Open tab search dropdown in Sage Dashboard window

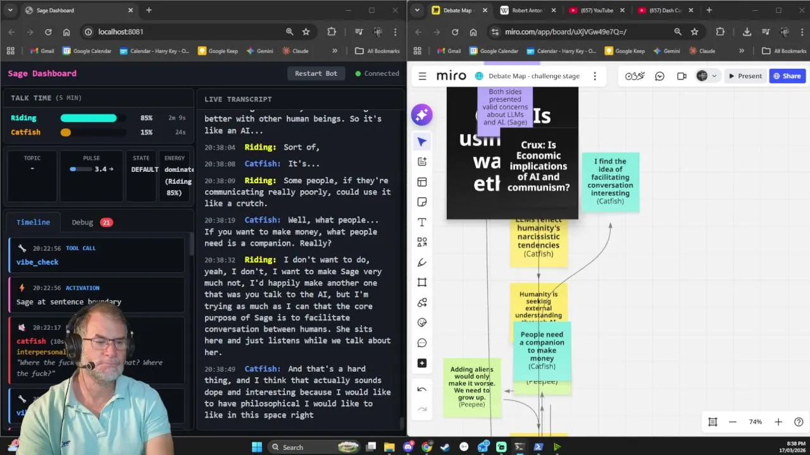tap(10, 10)
